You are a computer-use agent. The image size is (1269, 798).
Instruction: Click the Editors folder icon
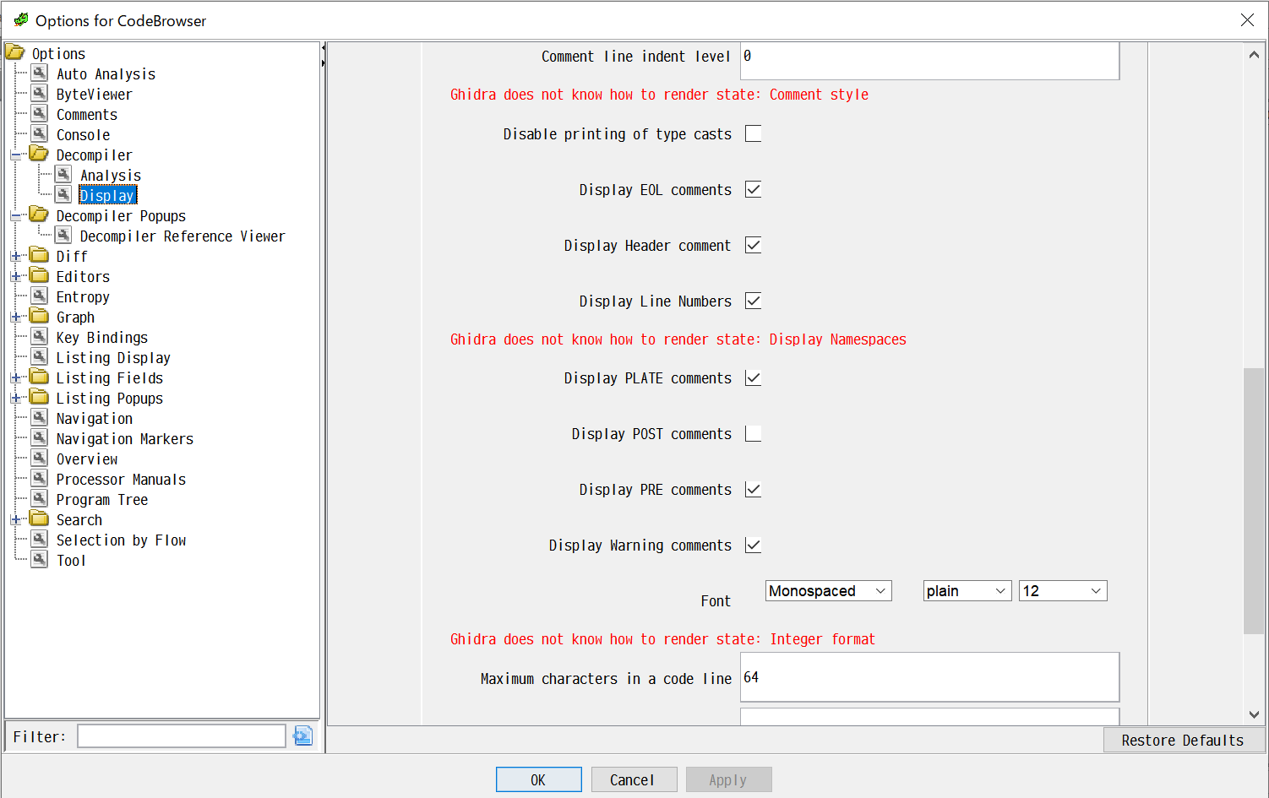pyautogui.click(x=39, y=275)
